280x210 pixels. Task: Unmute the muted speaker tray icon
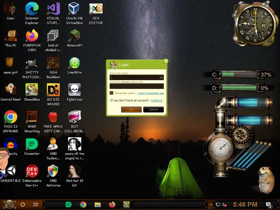point(224,205)
